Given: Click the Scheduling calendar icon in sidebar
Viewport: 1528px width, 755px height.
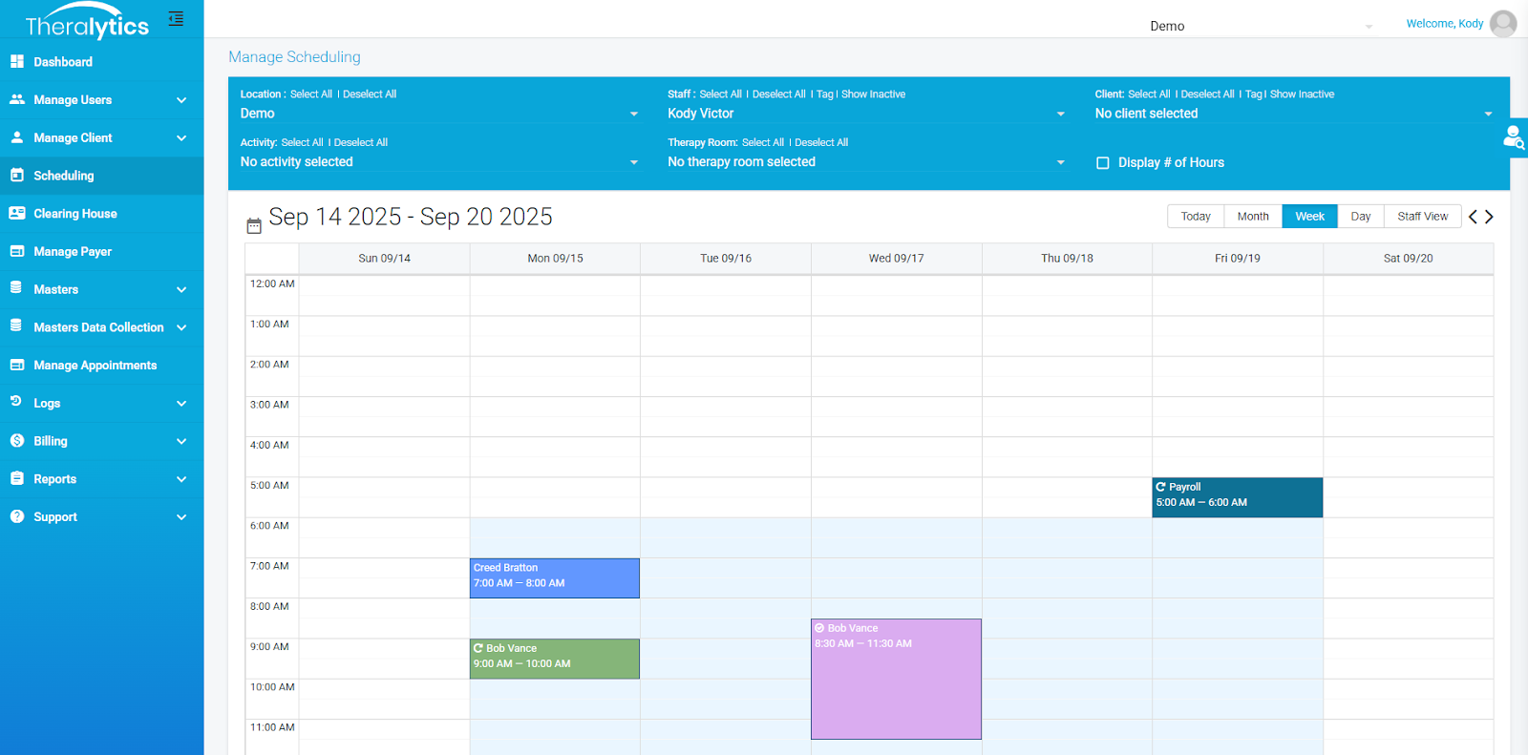Looking at the screenshot, I should (17, 175).
